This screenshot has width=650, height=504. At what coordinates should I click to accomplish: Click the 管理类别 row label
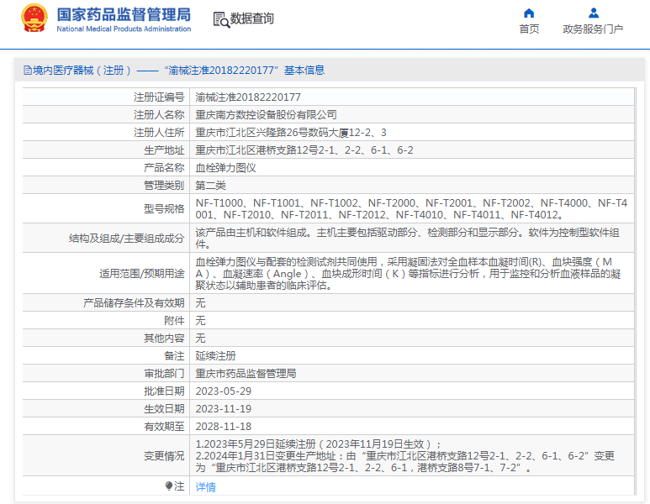164,186
